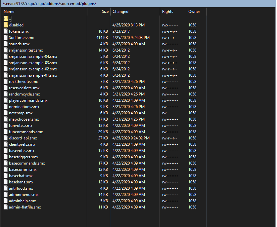Open the disabled folder
The image size is (277, 227).
16,25
